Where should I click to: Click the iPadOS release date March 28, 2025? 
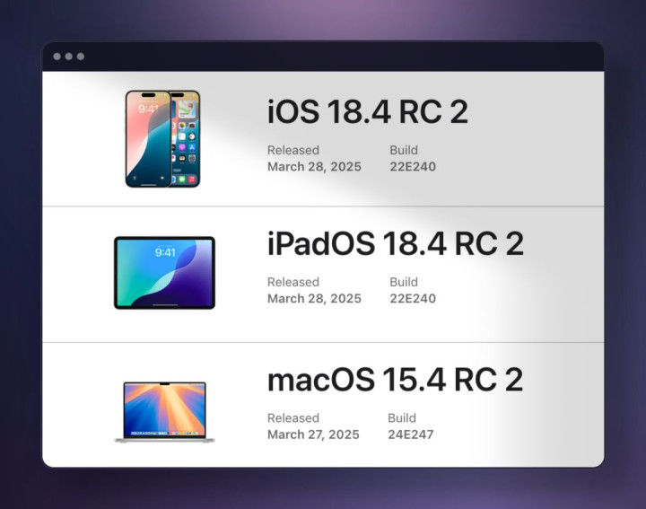pyautogui.click(x=314, y=298)
